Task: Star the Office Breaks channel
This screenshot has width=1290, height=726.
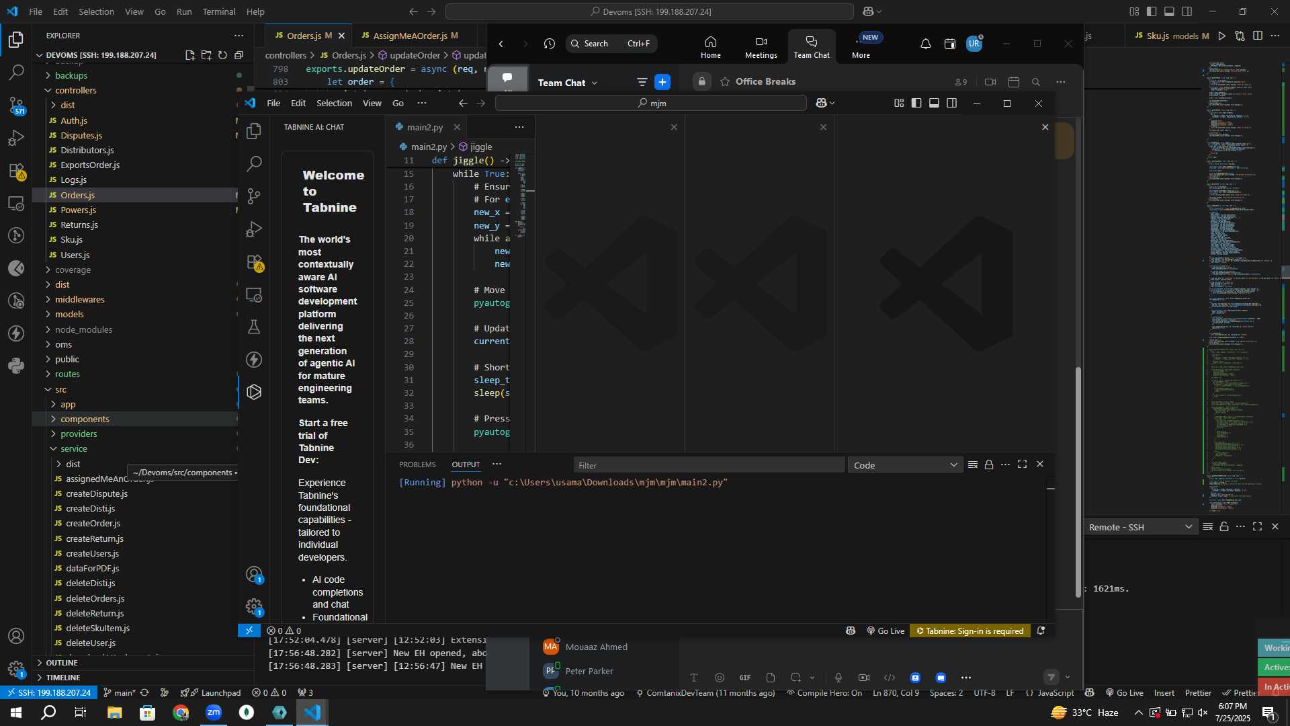Action: (x=725, y=82)
